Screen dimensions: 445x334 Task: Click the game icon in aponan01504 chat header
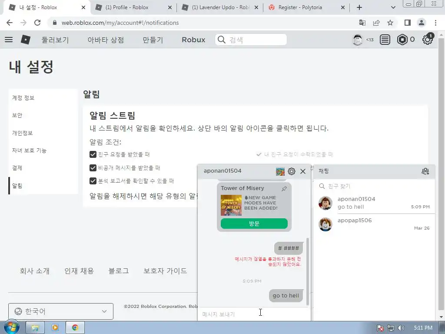click(280, 171)
